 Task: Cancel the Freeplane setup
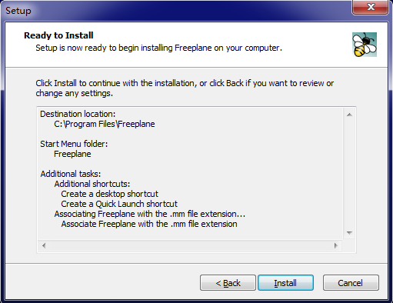[x=351, y=283]
